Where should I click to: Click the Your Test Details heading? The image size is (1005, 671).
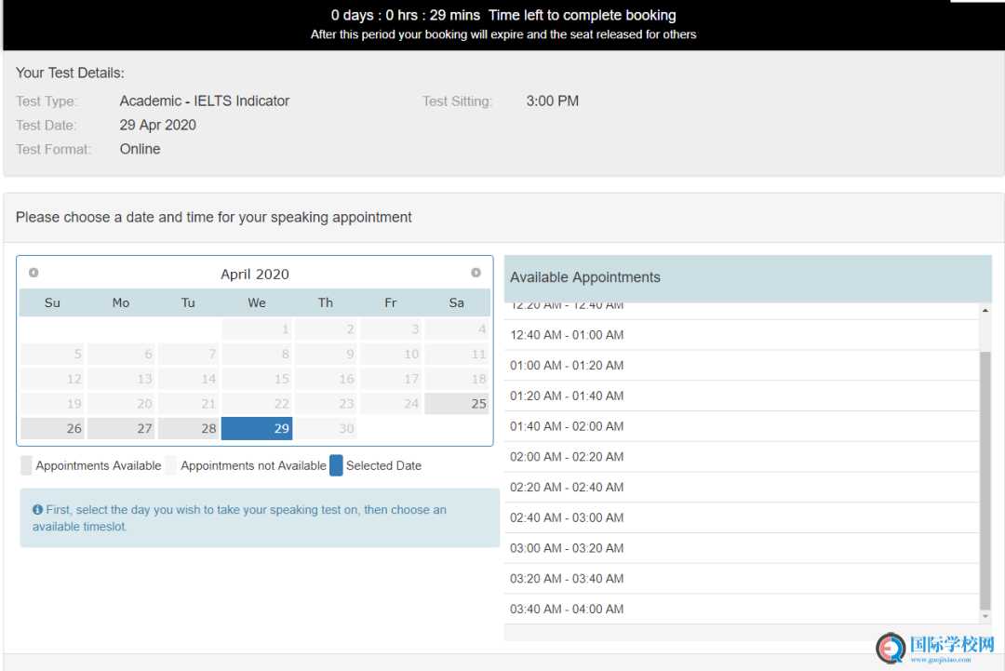(70, 74)
